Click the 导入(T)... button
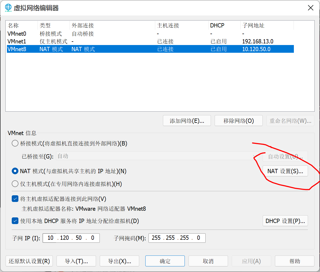This screenshot has width=320, height=272. coord(77,261)
